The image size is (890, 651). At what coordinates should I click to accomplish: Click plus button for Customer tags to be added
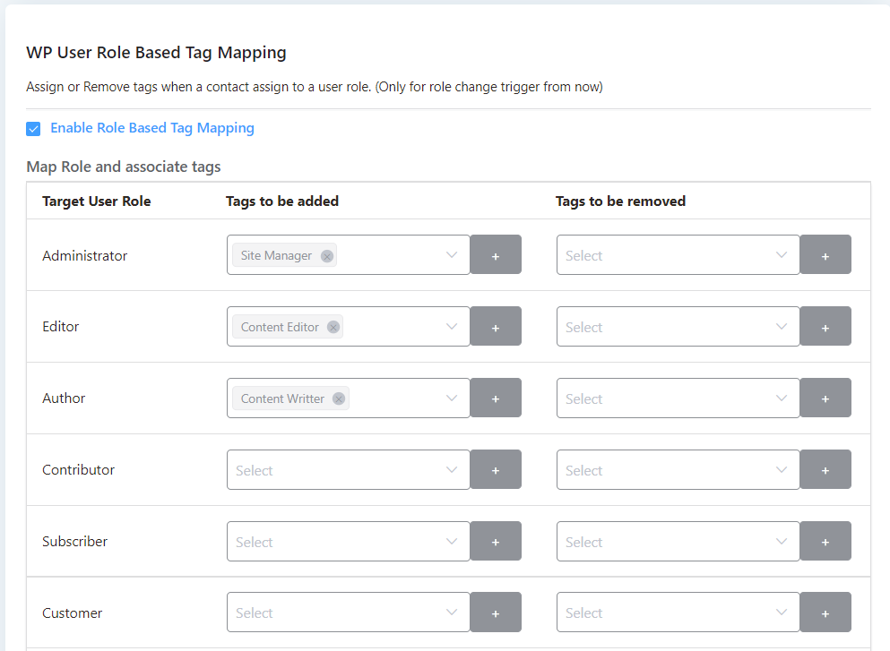[496, 612]
